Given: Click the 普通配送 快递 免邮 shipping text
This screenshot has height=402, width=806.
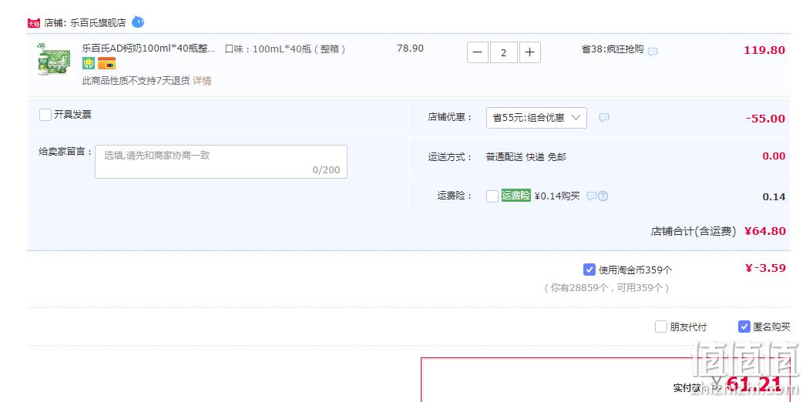Looking at the screenshot, I should coord(526,157).
